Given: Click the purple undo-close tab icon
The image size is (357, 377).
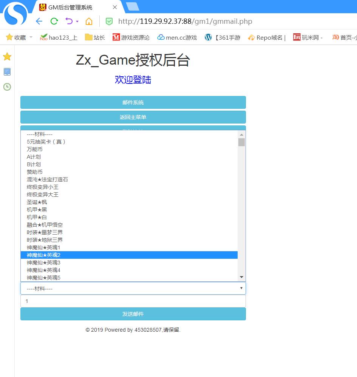Looking at the screenshot, I should pyautogui.click(x=69, y=21).
